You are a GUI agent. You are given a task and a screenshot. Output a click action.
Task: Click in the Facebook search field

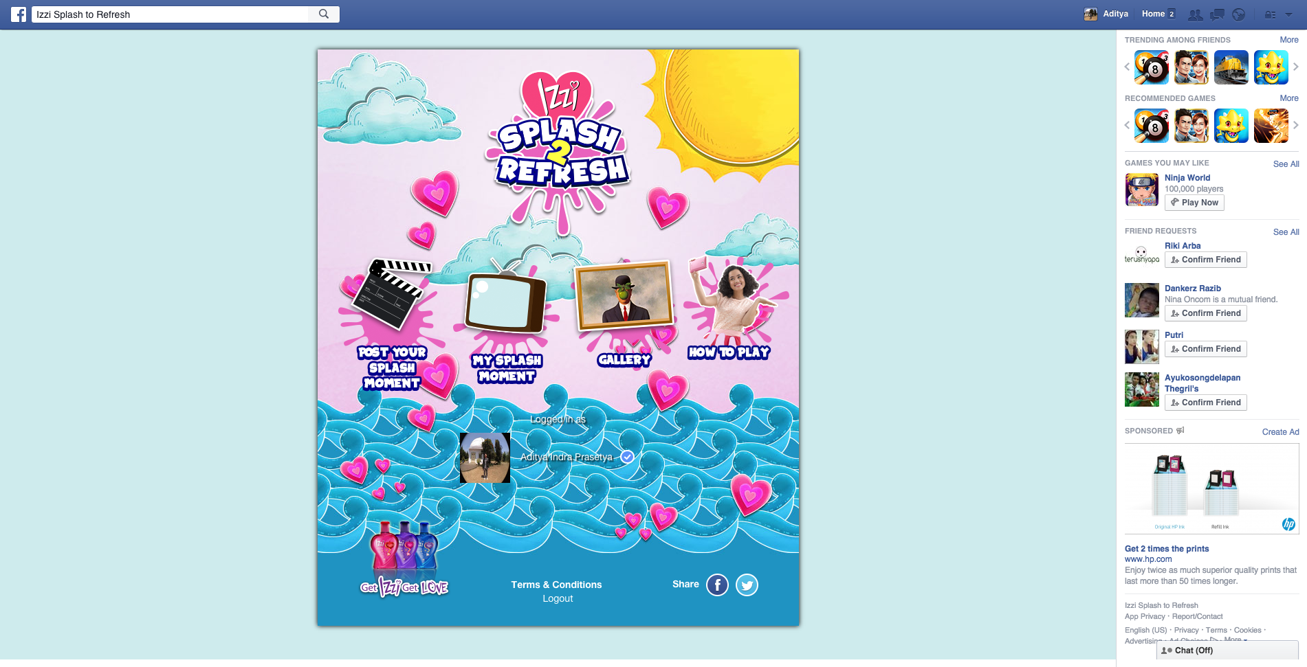(172, 14)
